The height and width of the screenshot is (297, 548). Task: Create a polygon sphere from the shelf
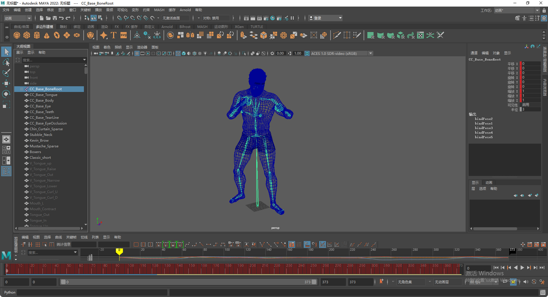17,35
